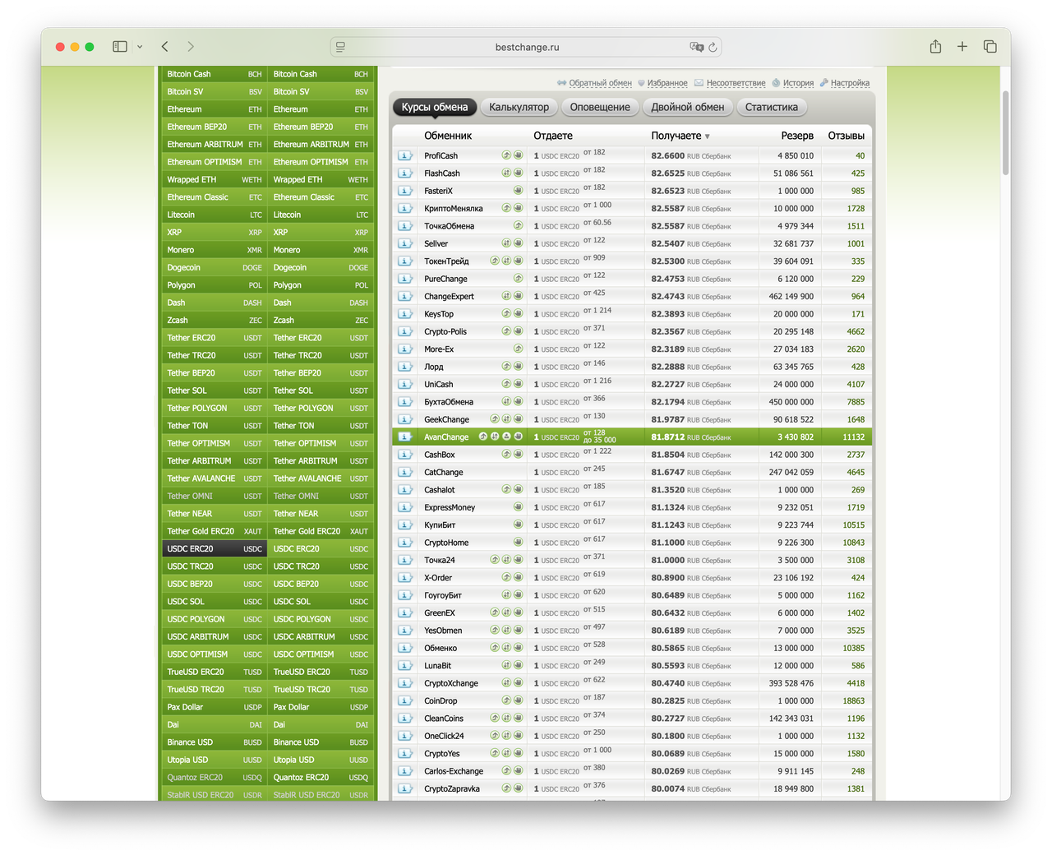Select Wrapped ETH in the left currency column

tap(215, 179)
